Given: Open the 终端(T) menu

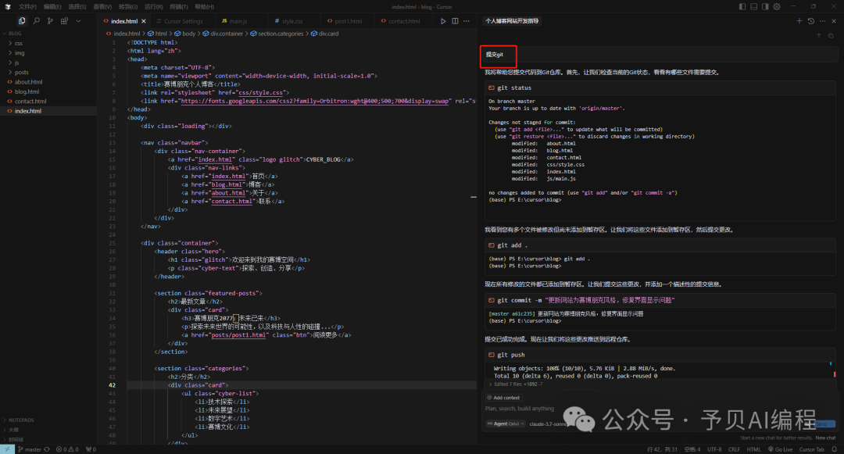Looking at the screenshot, I should click(x=178, y=6).
